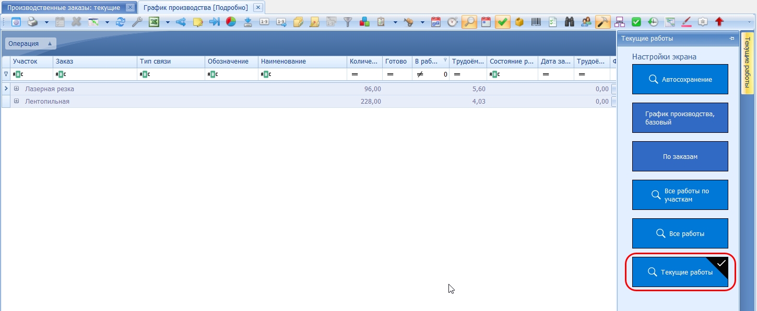Toggle sort on the Операция grouping chip
This screenshot has height=311, width=757.
click(30, 44)
